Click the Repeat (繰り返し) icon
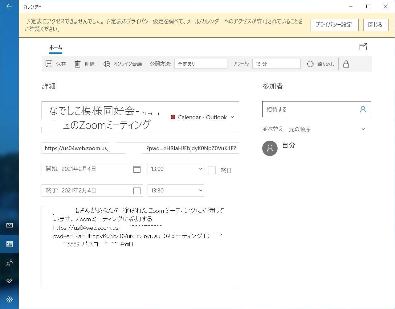Image resolution: width=395 pixels, height=309 pixels. [x=310, y=64]
